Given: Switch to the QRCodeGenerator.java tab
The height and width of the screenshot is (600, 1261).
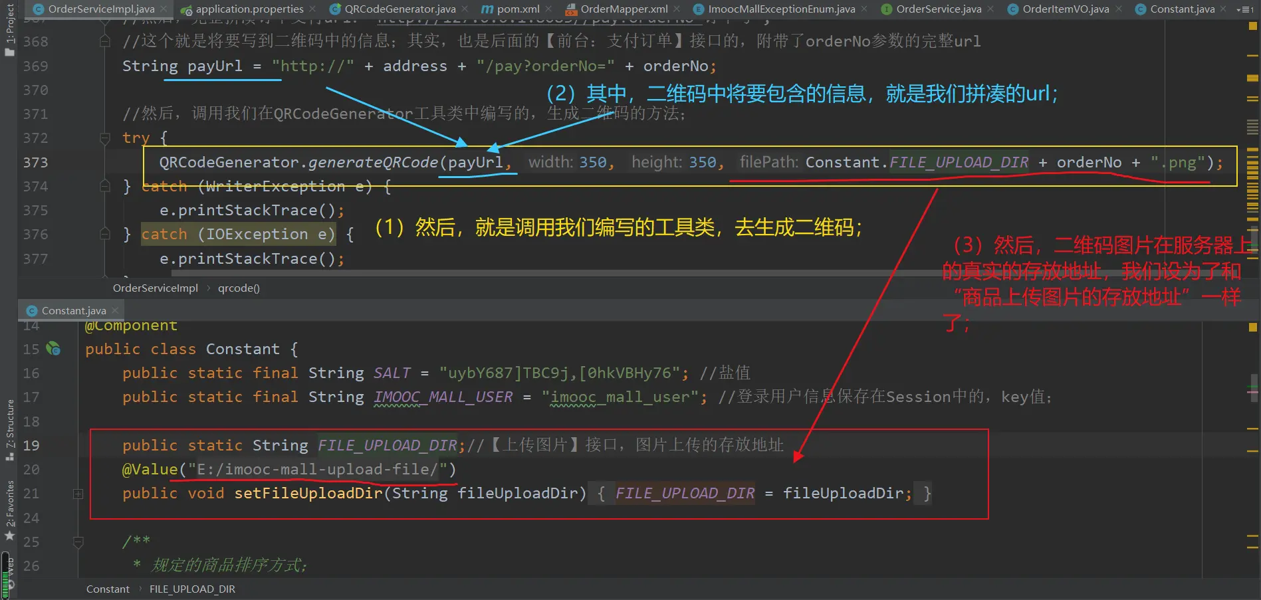Looking at the screenshot, I should click(x=400, y=9).
